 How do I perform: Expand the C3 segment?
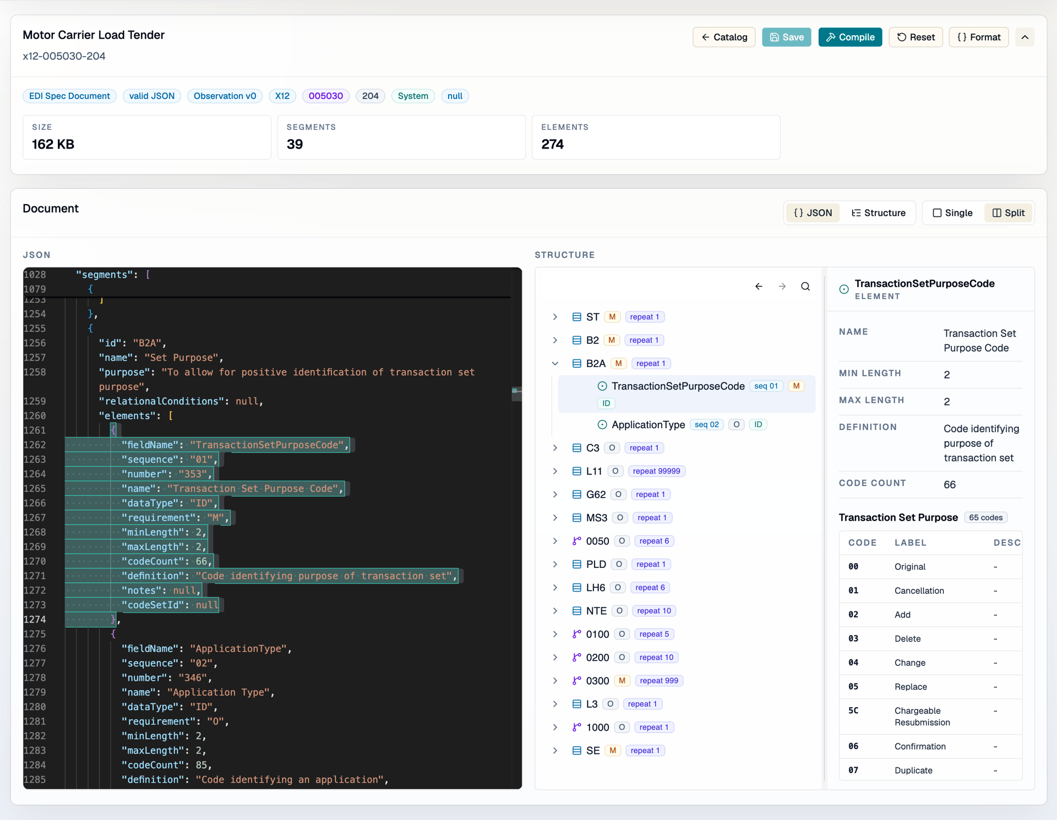click(x=555, y=448)
